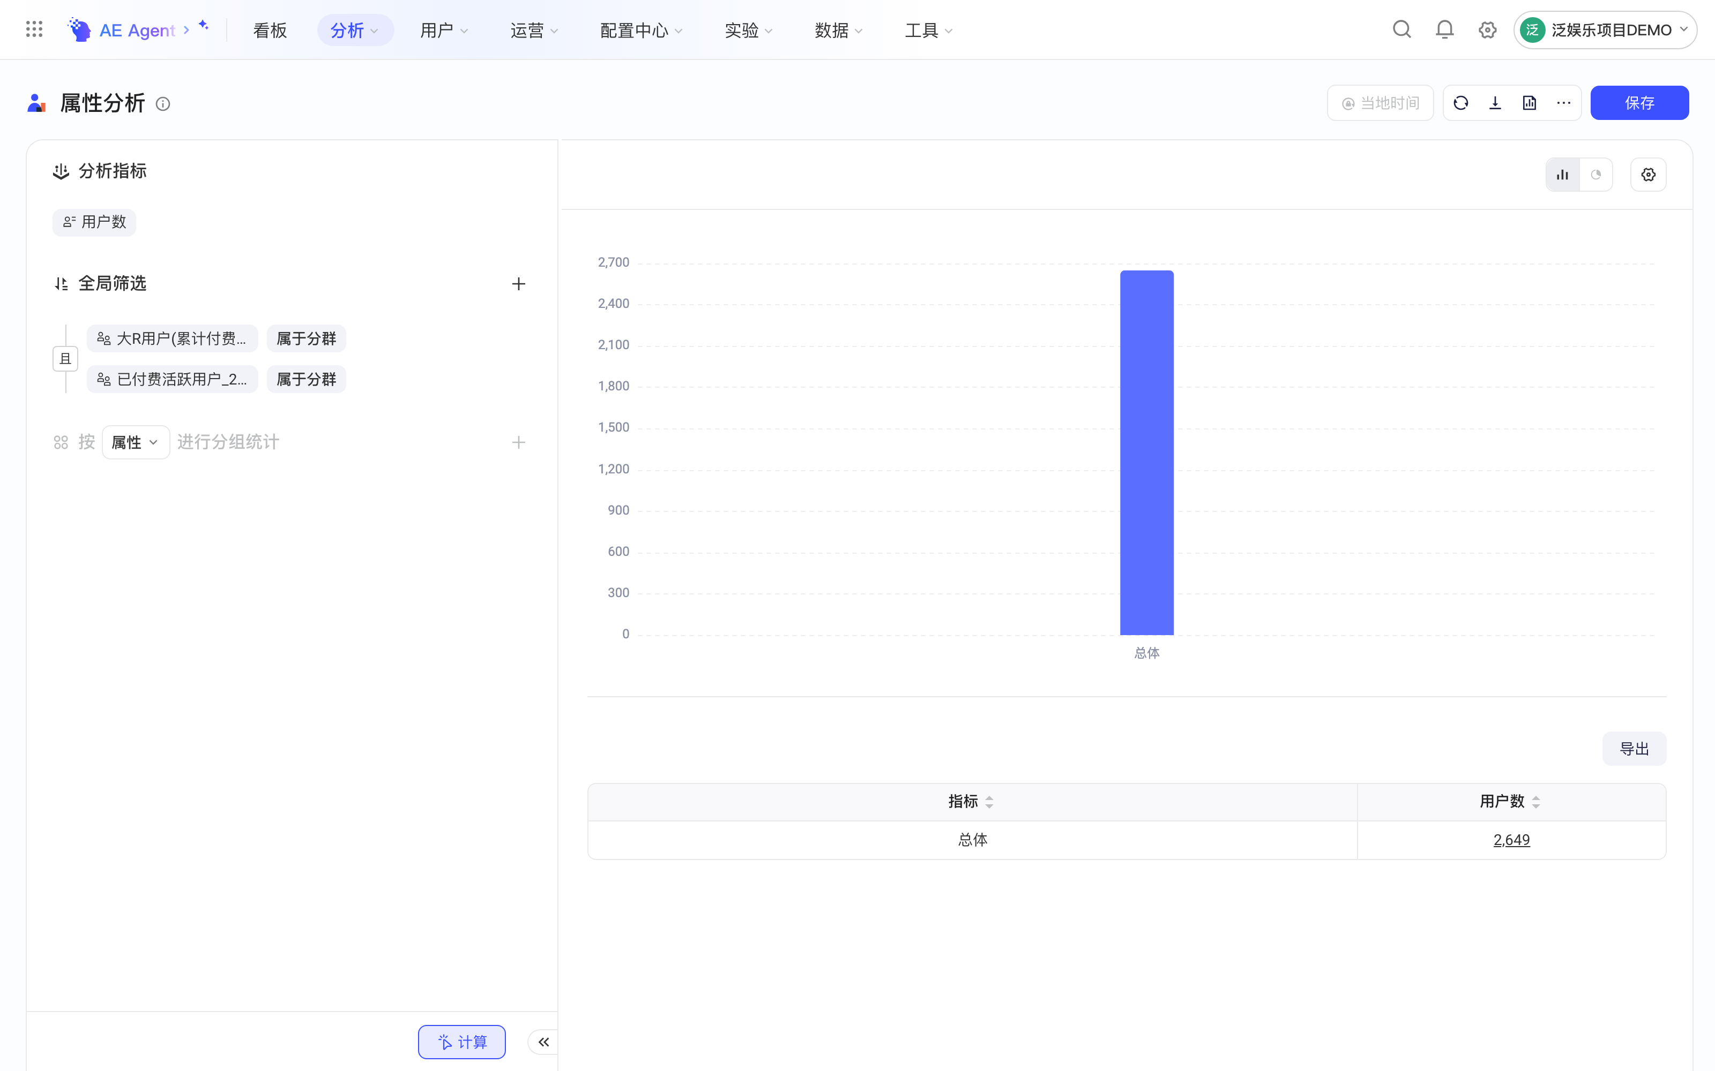The image size is (1715, 1071).
Task: Click the info icon beside 属性分析
Action: pyautogui.click(x=163, y=104)
